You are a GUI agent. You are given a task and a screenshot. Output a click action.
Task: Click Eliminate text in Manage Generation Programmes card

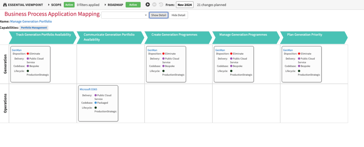point(238,54)
